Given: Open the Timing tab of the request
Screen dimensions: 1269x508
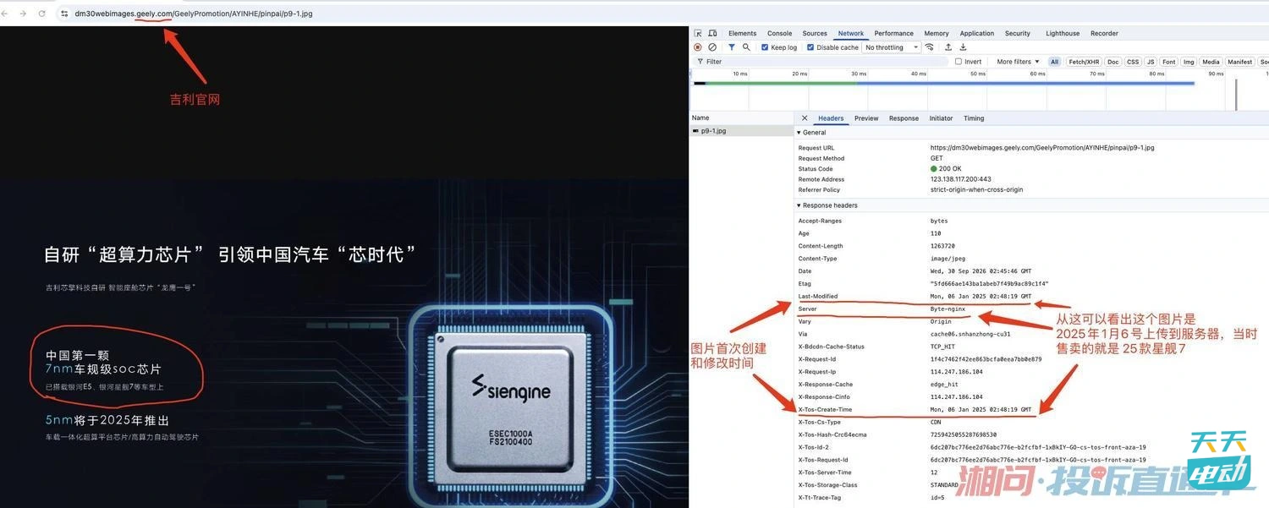Looking at the screenshot, I should tap(974, 118).
